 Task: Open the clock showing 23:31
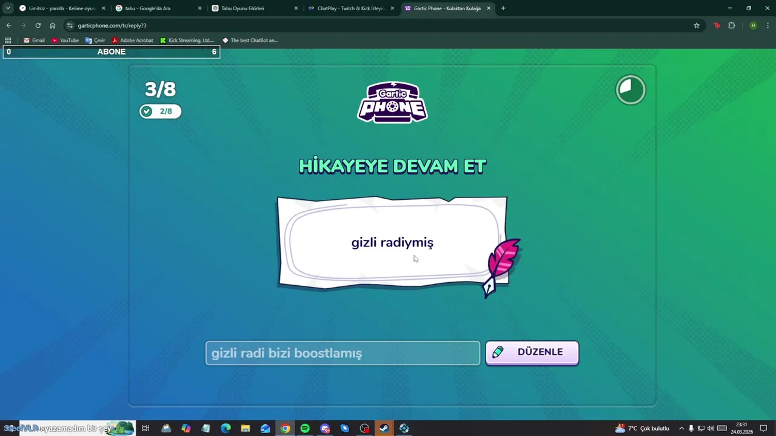point(741,428)
